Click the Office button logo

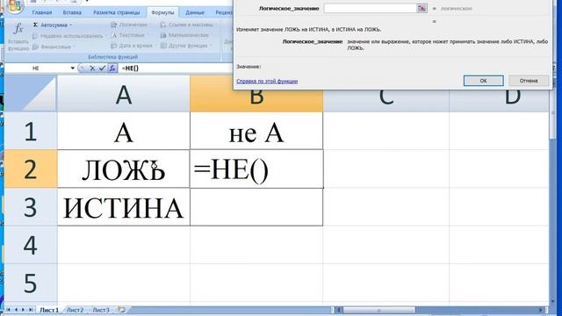coord(14,5)
